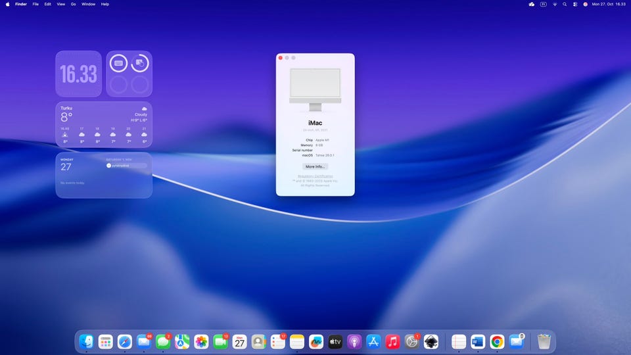631x355 pixels.
Task: Open Messages app in the Dock
Action: pos(163,342)
